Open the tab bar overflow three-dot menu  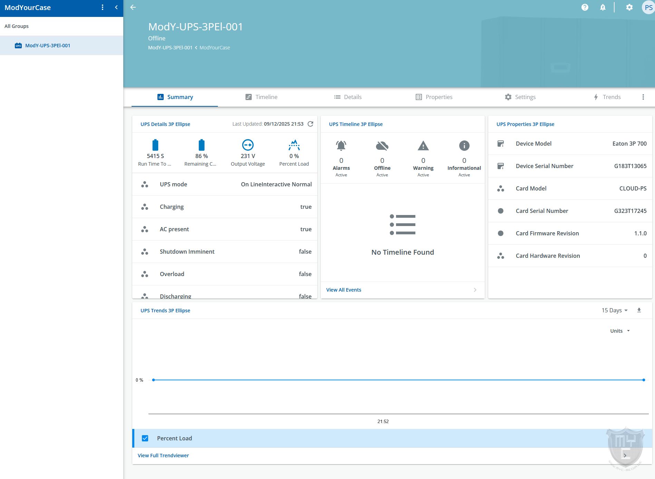coord(643,97)
